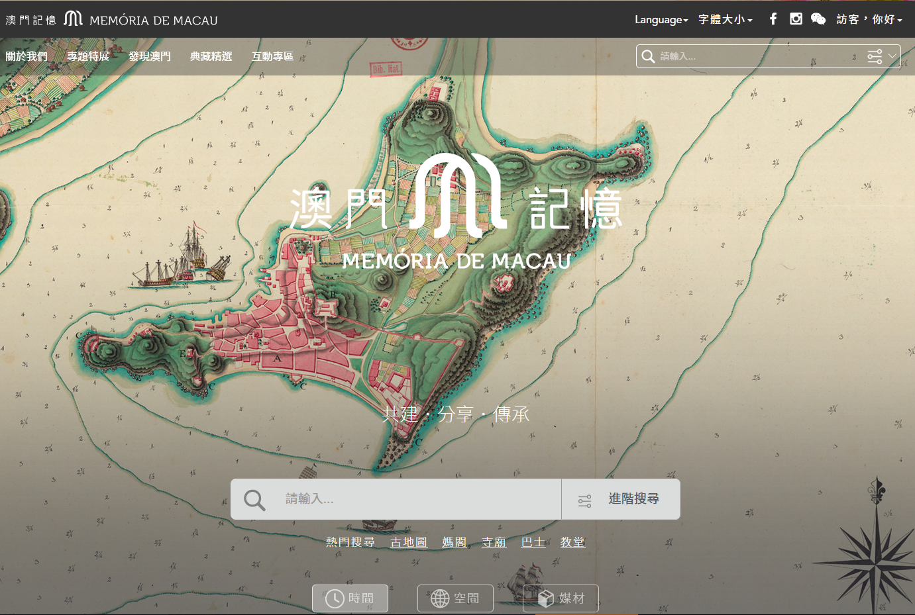Image resolution: width=915 pixels, height=615 pixels.
Task: Click the sliders icon beside 進階搜尋
Action: (x=584, y=501)
